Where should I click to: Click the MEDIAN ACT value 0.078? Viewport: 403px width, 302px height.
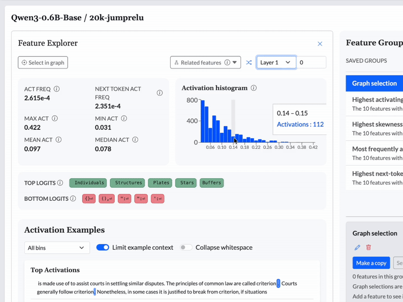(103, 149)
